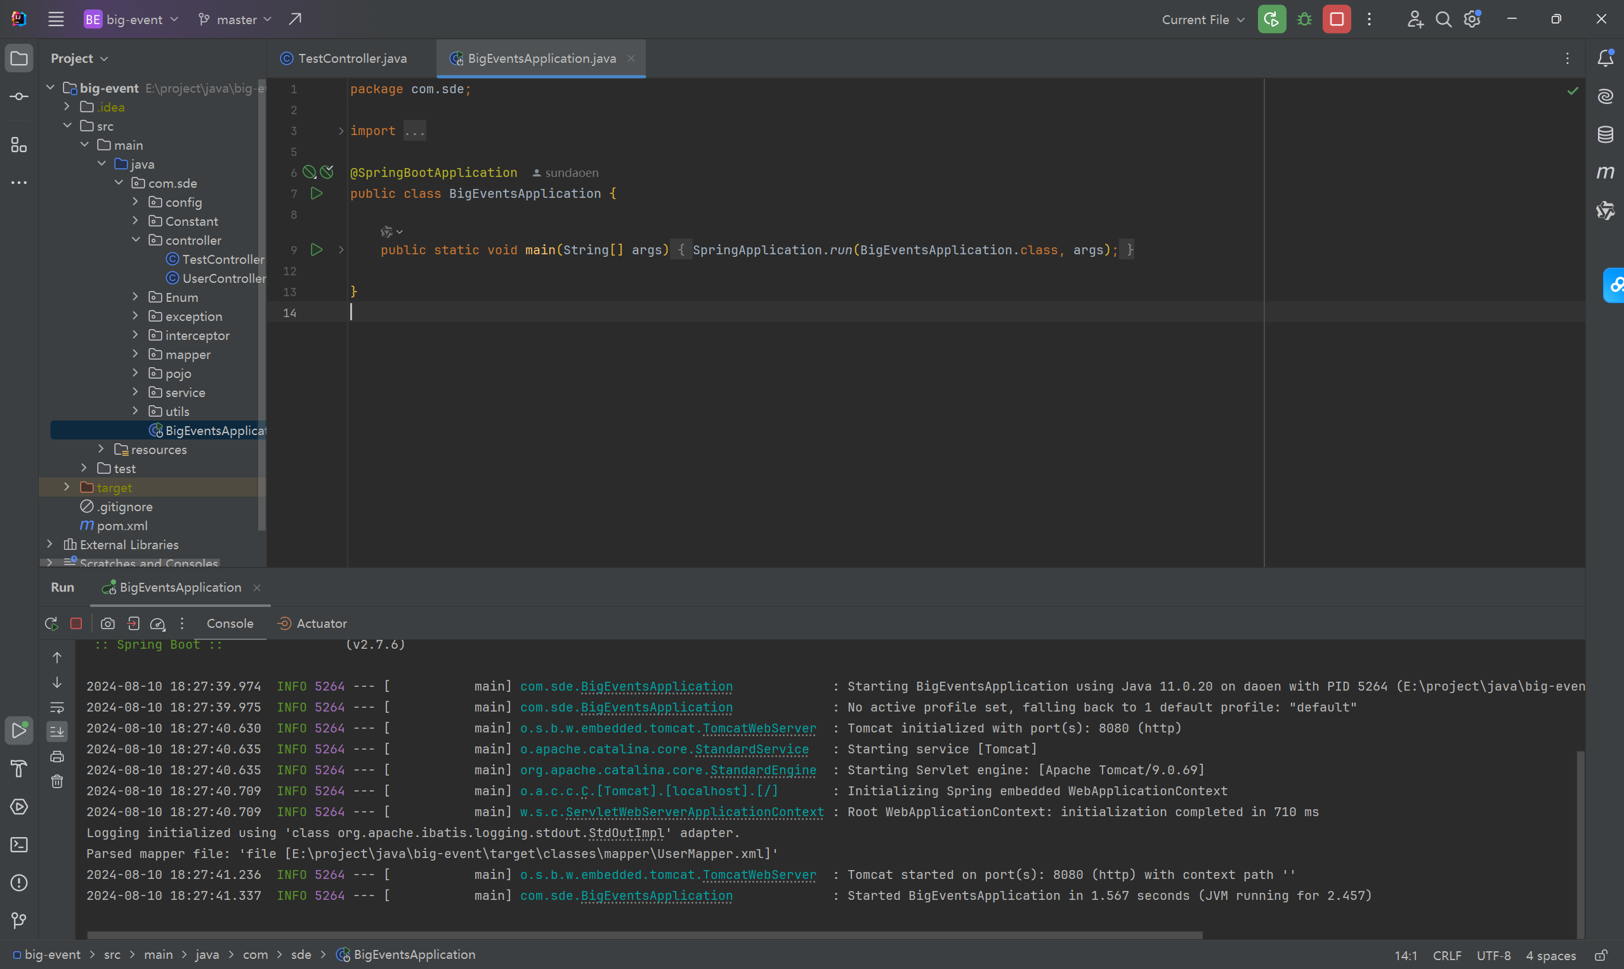Open More Actions menu beside Stop button
1624x969 pixels.
point(1370,19)
